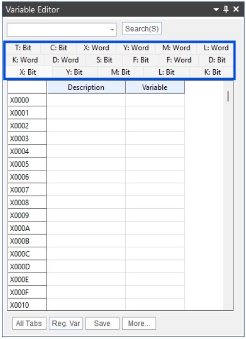Switch to the F: Word tab
Image resolution: width=246 pixels, height=339 pixels.
(x=179, y=60)
